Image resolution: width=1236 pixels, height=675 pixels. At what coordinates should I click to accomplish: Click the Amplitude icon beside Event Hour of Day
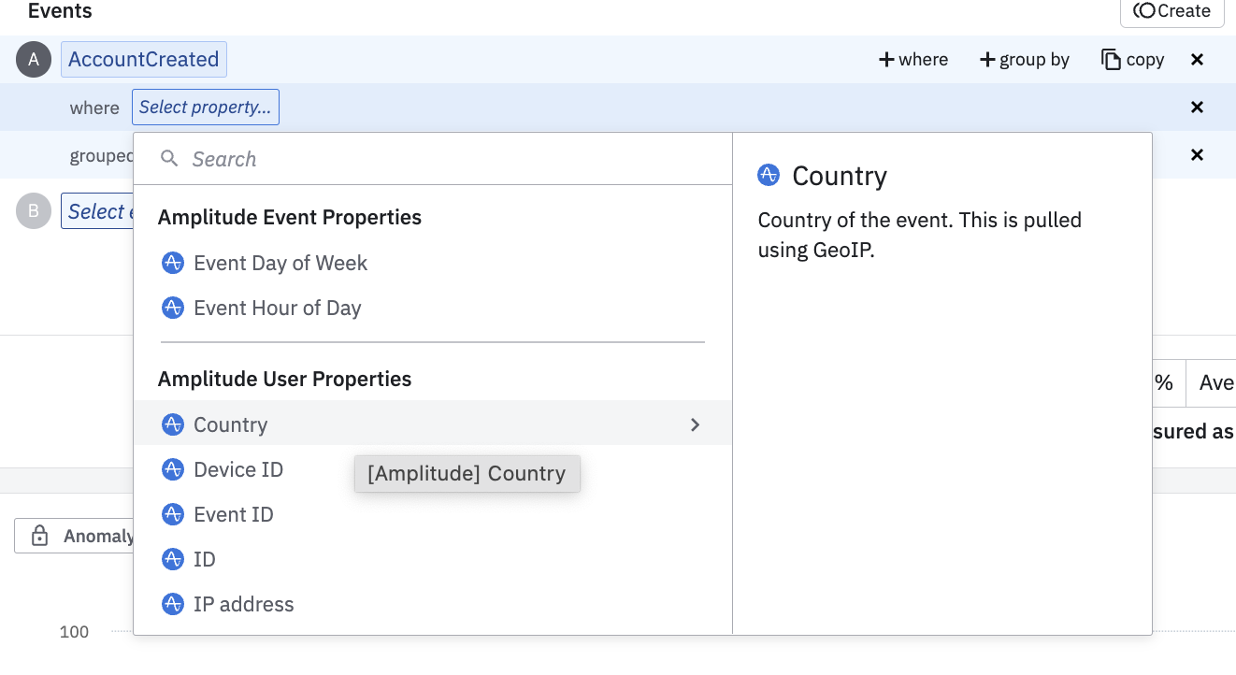point(172,309)
